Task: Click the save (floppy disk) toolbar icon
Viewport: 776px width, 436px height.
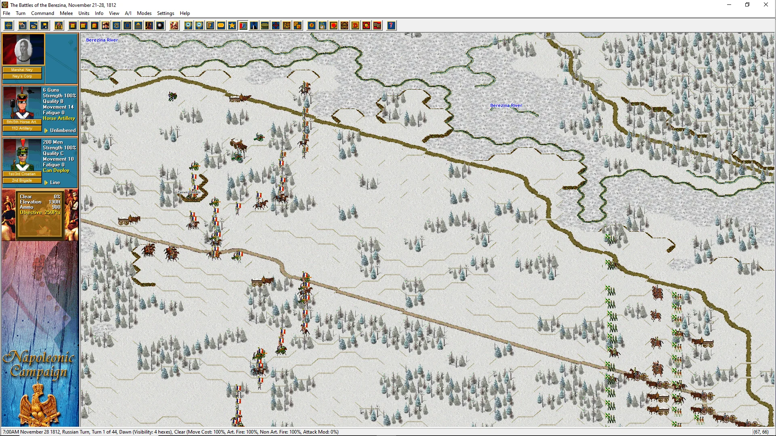Action: coord(45,26)
